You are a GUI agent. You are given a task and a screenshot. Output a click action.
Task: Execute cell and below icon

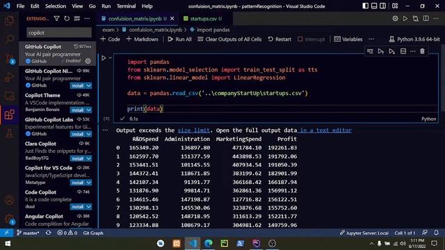tap(392, 51)
